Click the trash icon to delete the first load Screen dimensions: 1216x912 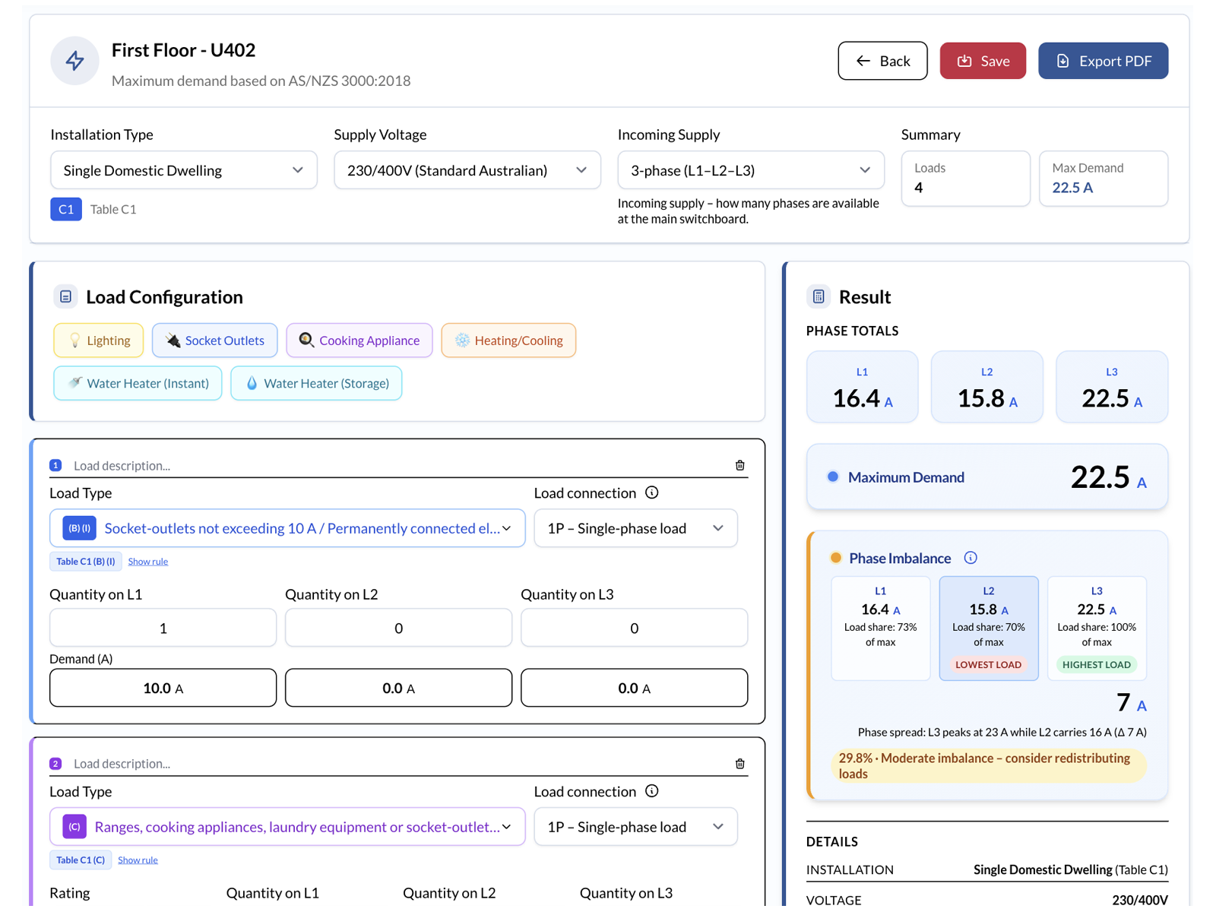click(739, 464)
